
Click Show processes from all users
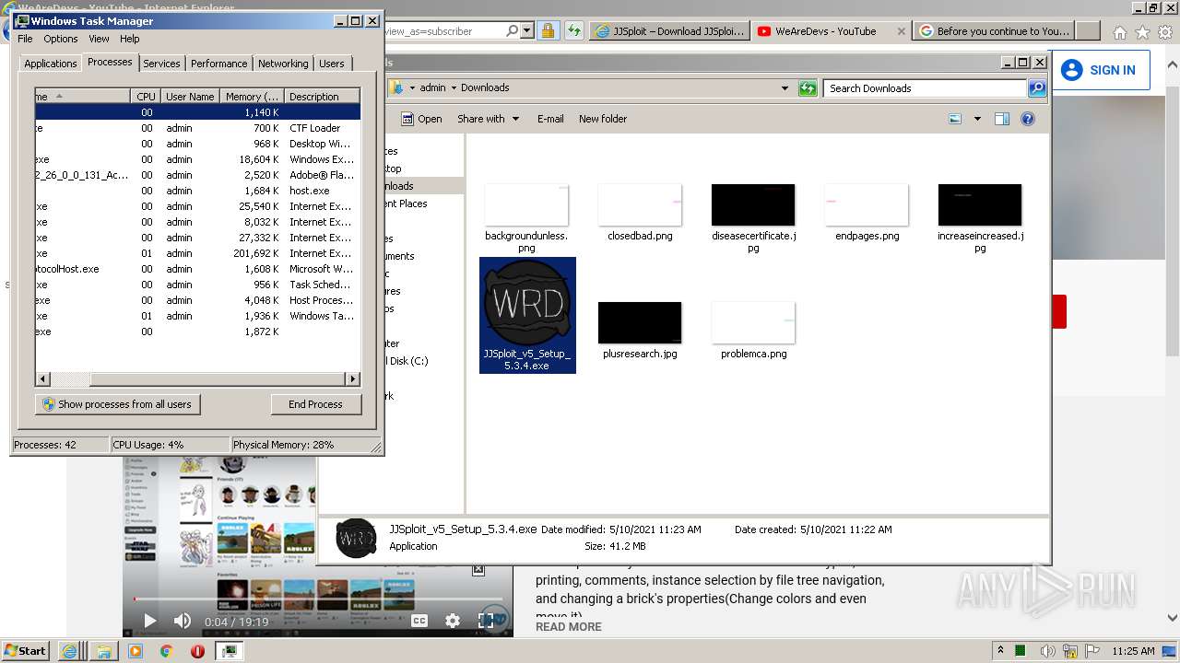click(118, 404)
